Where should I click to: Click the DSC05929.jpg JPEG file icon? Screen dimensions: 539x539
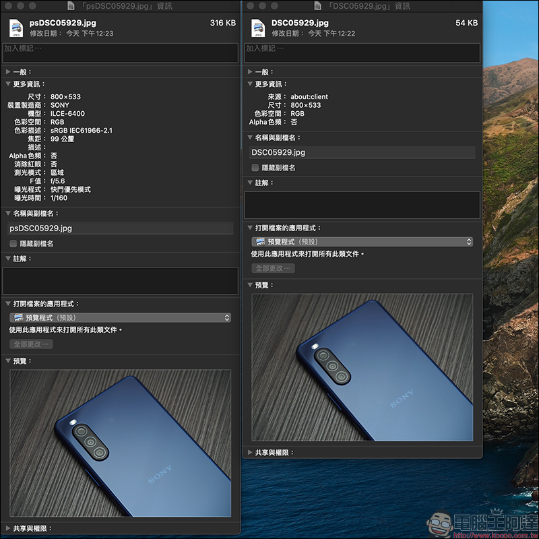258,28
